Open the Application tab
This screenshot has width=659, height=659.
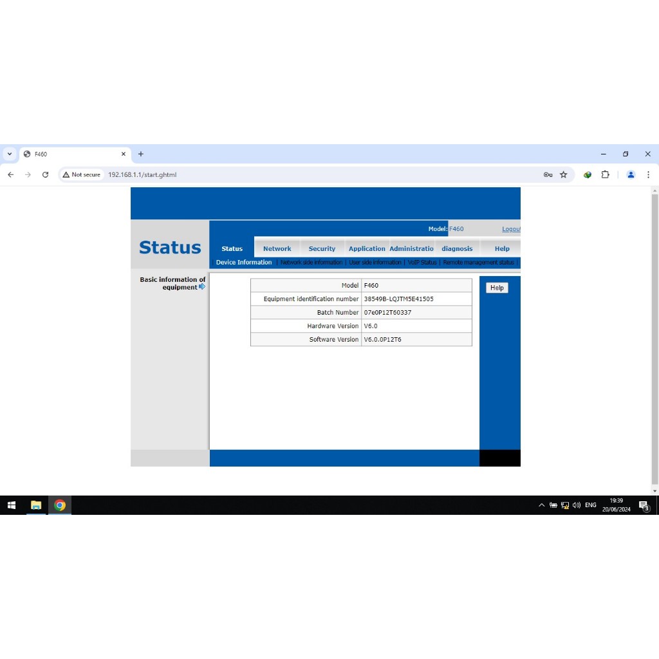(367, 249)
